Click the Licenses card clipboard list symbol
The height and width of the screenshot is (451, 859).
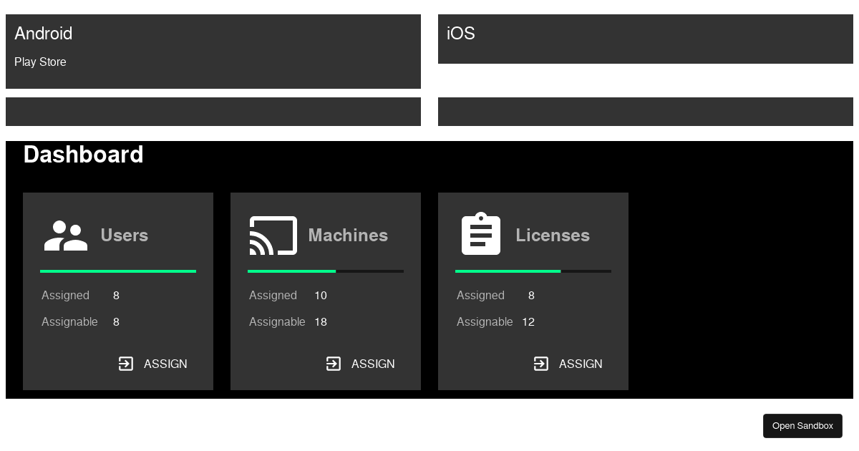coord(481,233)
